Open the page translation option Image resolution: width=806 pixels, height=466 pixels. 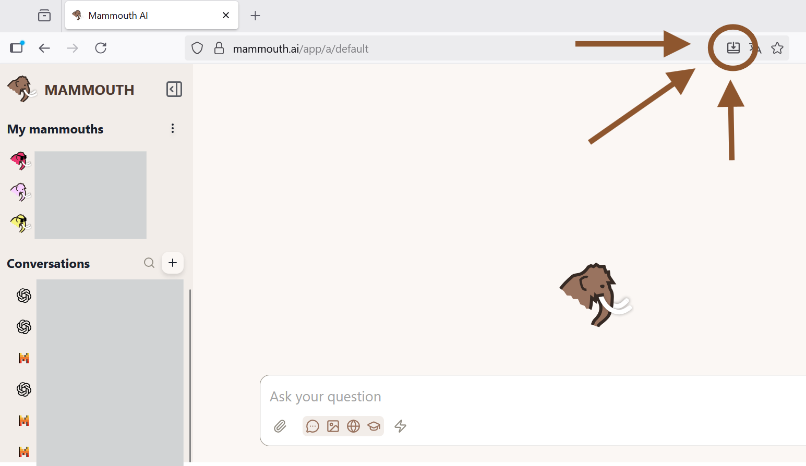point(754,47)
